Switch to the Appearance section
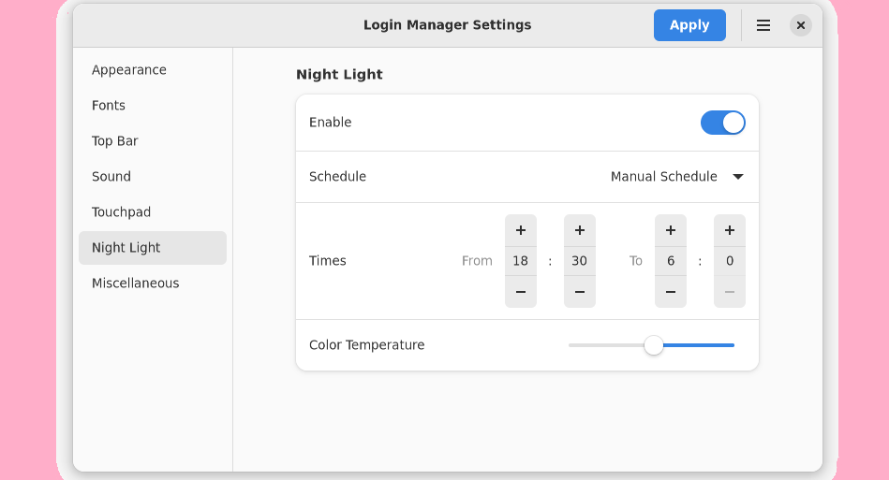The height and width of the screenshot is (480, 889). 129,70
